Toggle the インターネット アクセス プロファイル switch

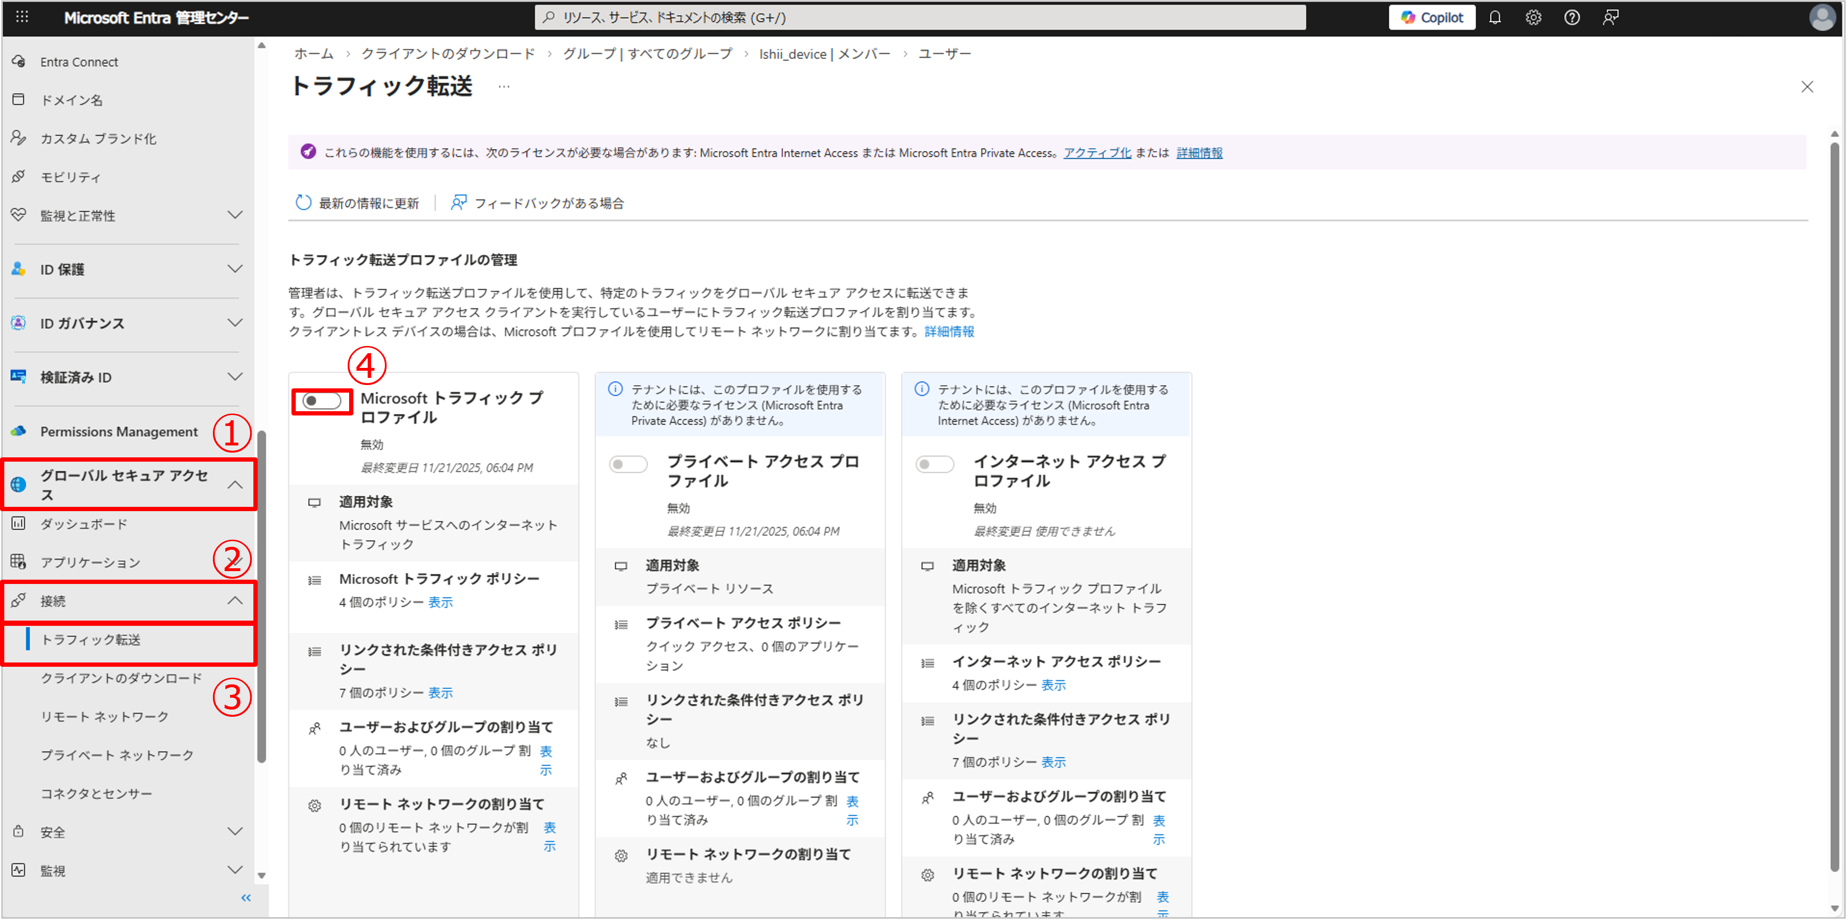tap(934, 464)
